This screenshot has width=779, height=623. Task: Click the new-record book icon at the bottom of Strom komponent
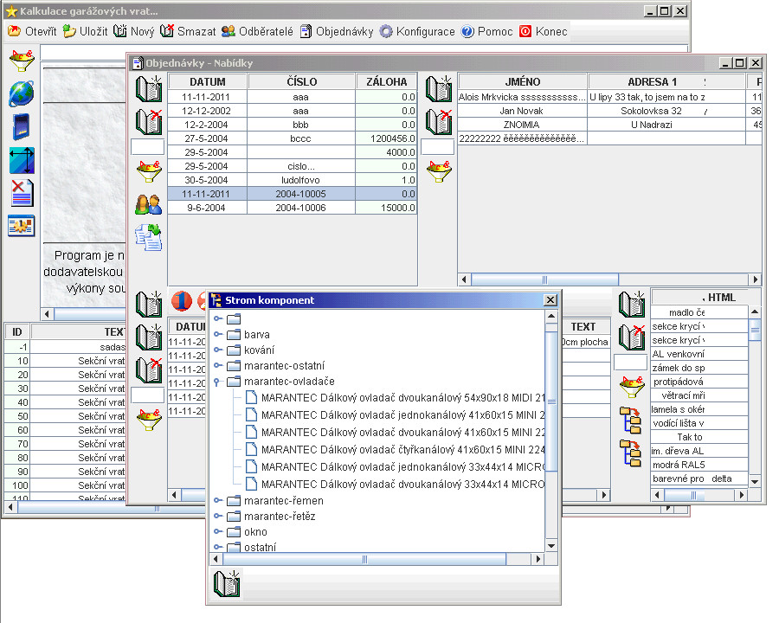pyautogui.click(x=227, y=583)
